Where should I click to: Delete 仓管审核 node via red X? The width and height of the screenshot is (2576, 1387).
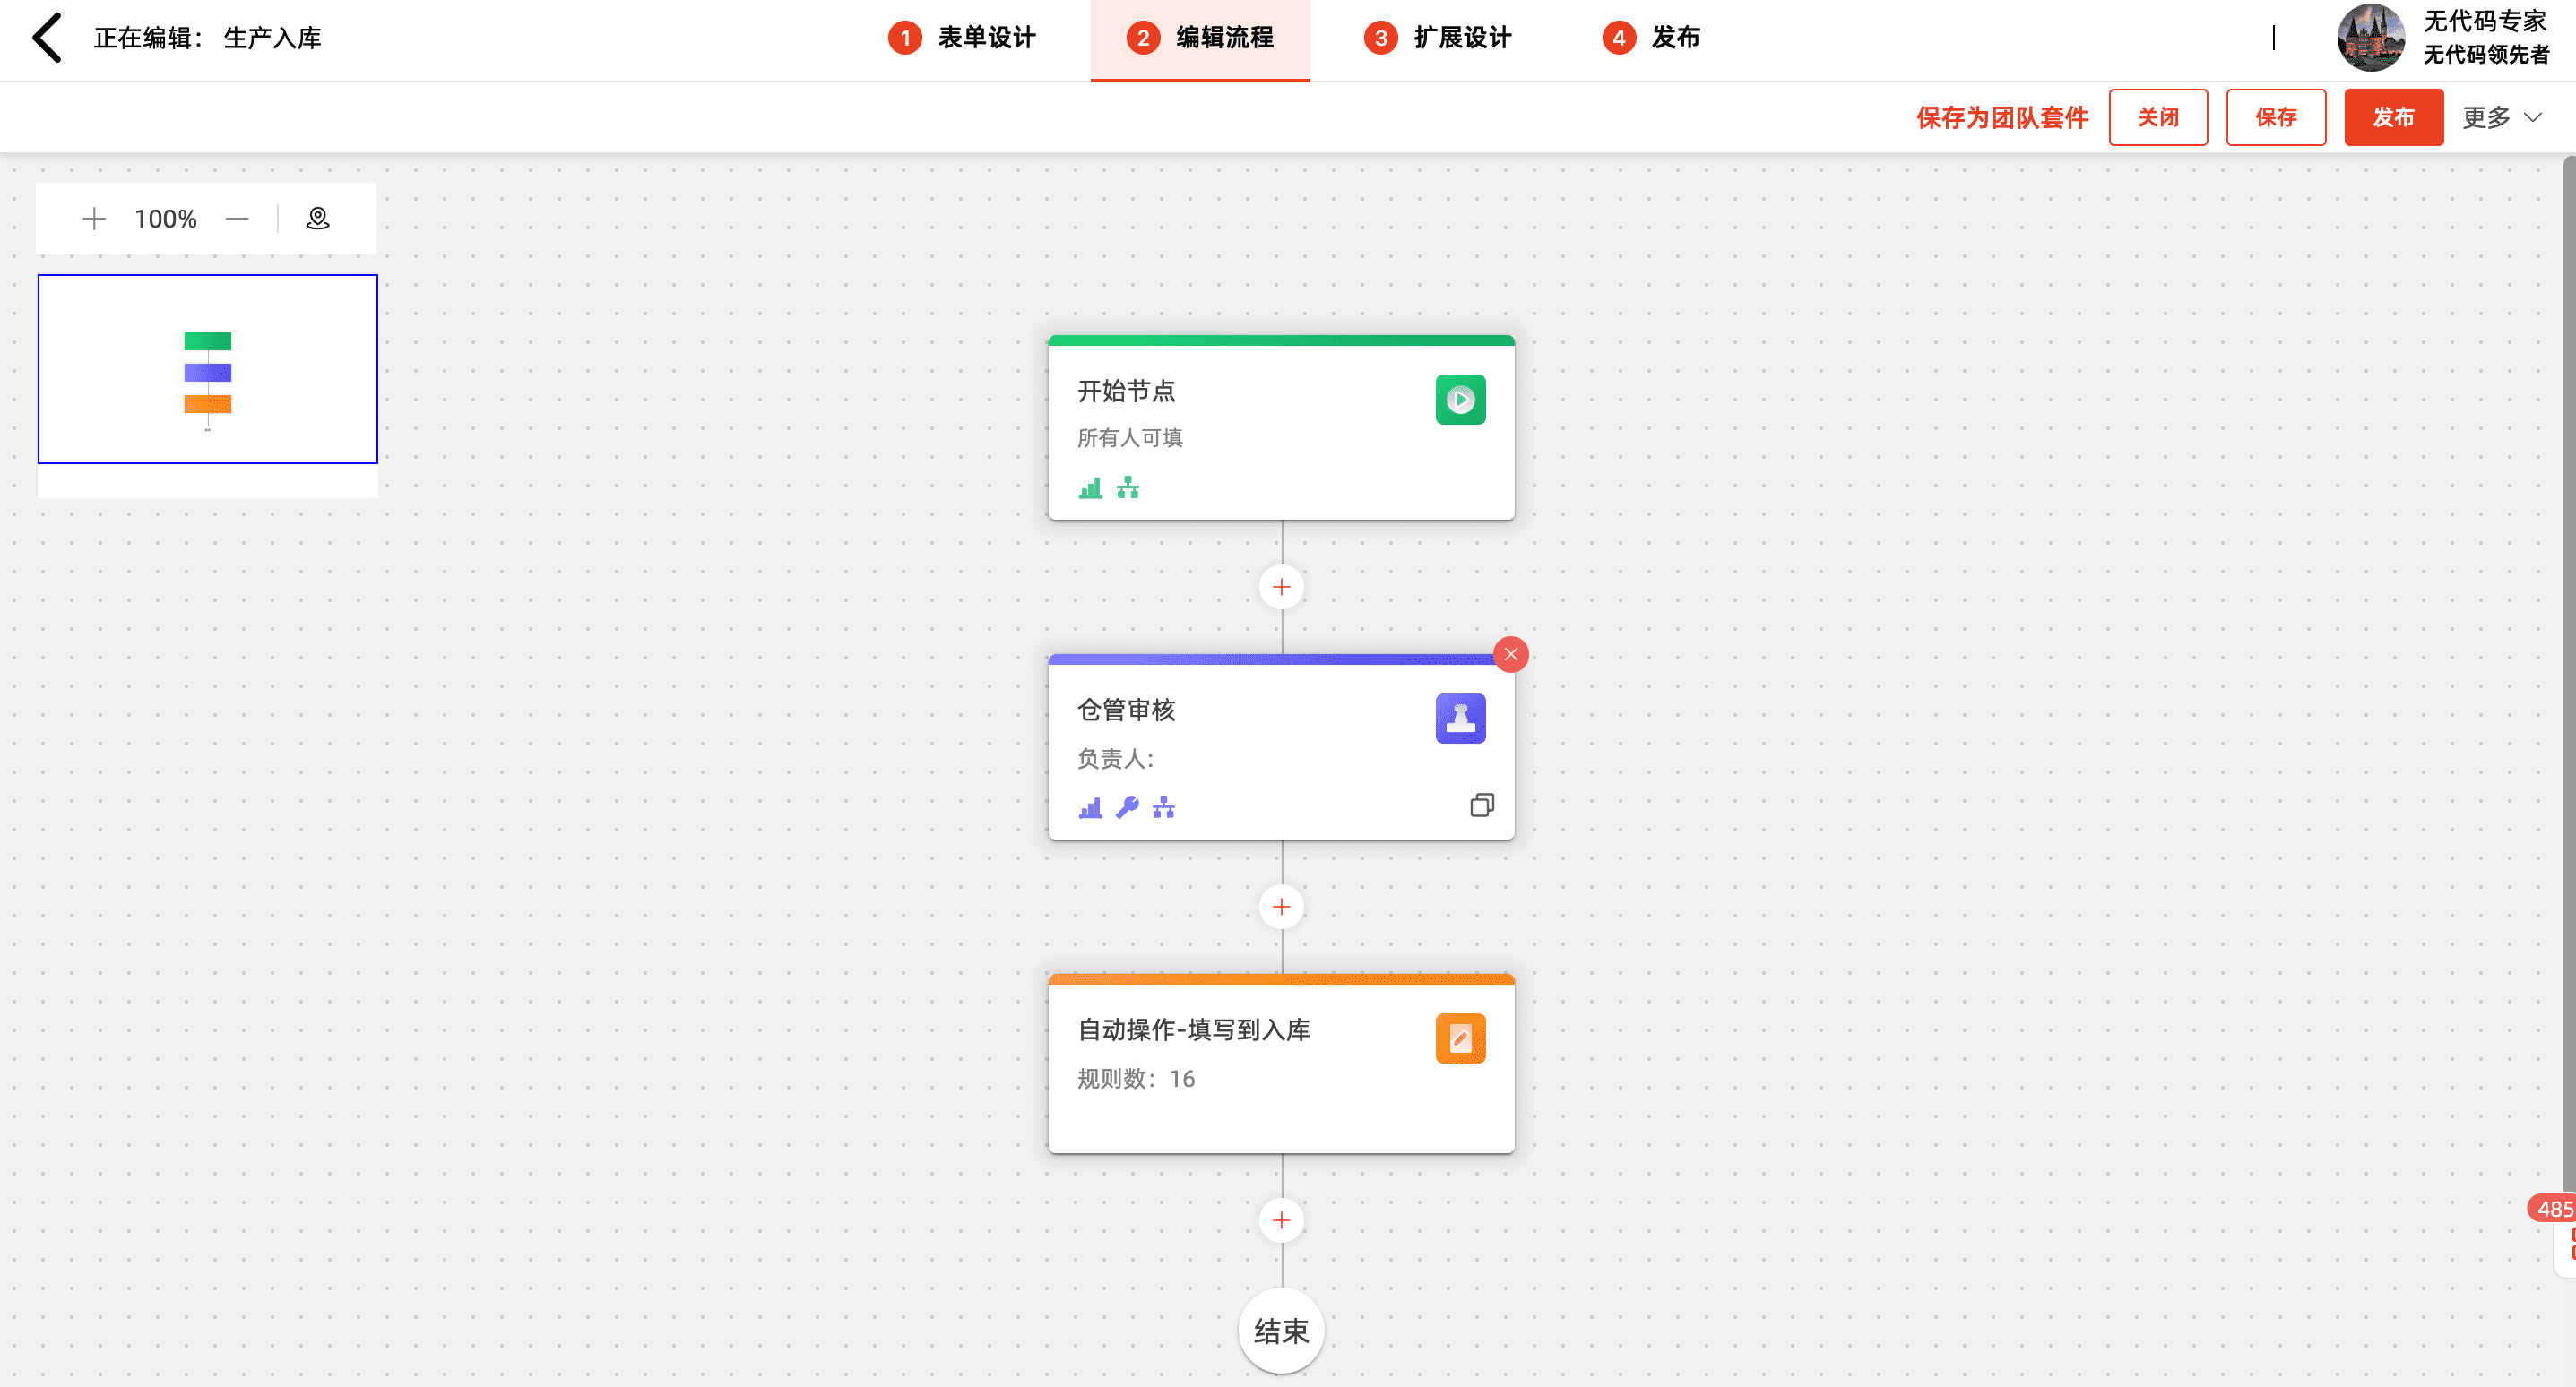point(1510,655)
